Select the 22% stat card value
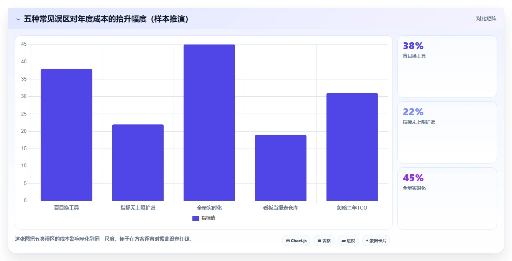Image resolution: width=512 pixels, height=261 pixels. pyautogui.click(x=413, y=112)
